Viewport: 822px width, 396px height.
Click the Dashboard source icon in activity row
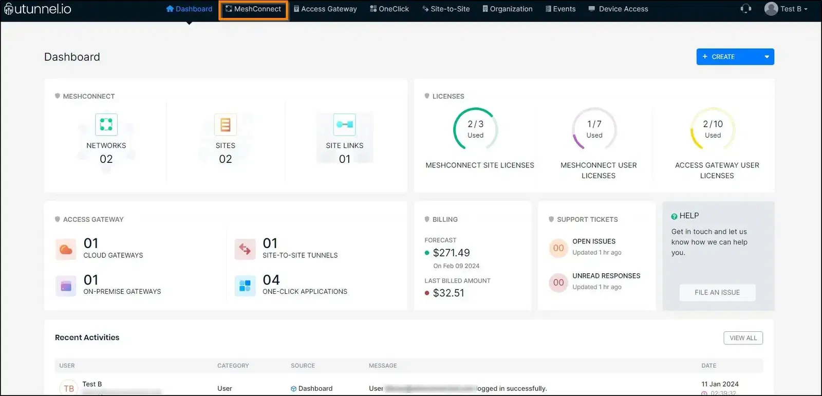point(294,389)
